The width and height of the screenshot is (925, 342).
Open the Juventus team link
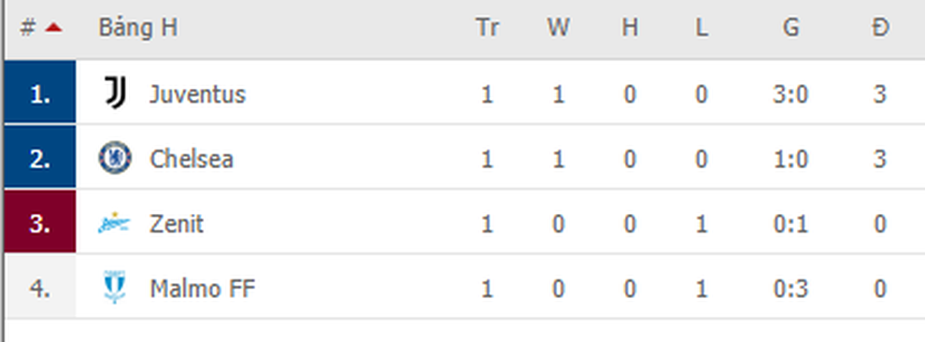pos(197,94)
